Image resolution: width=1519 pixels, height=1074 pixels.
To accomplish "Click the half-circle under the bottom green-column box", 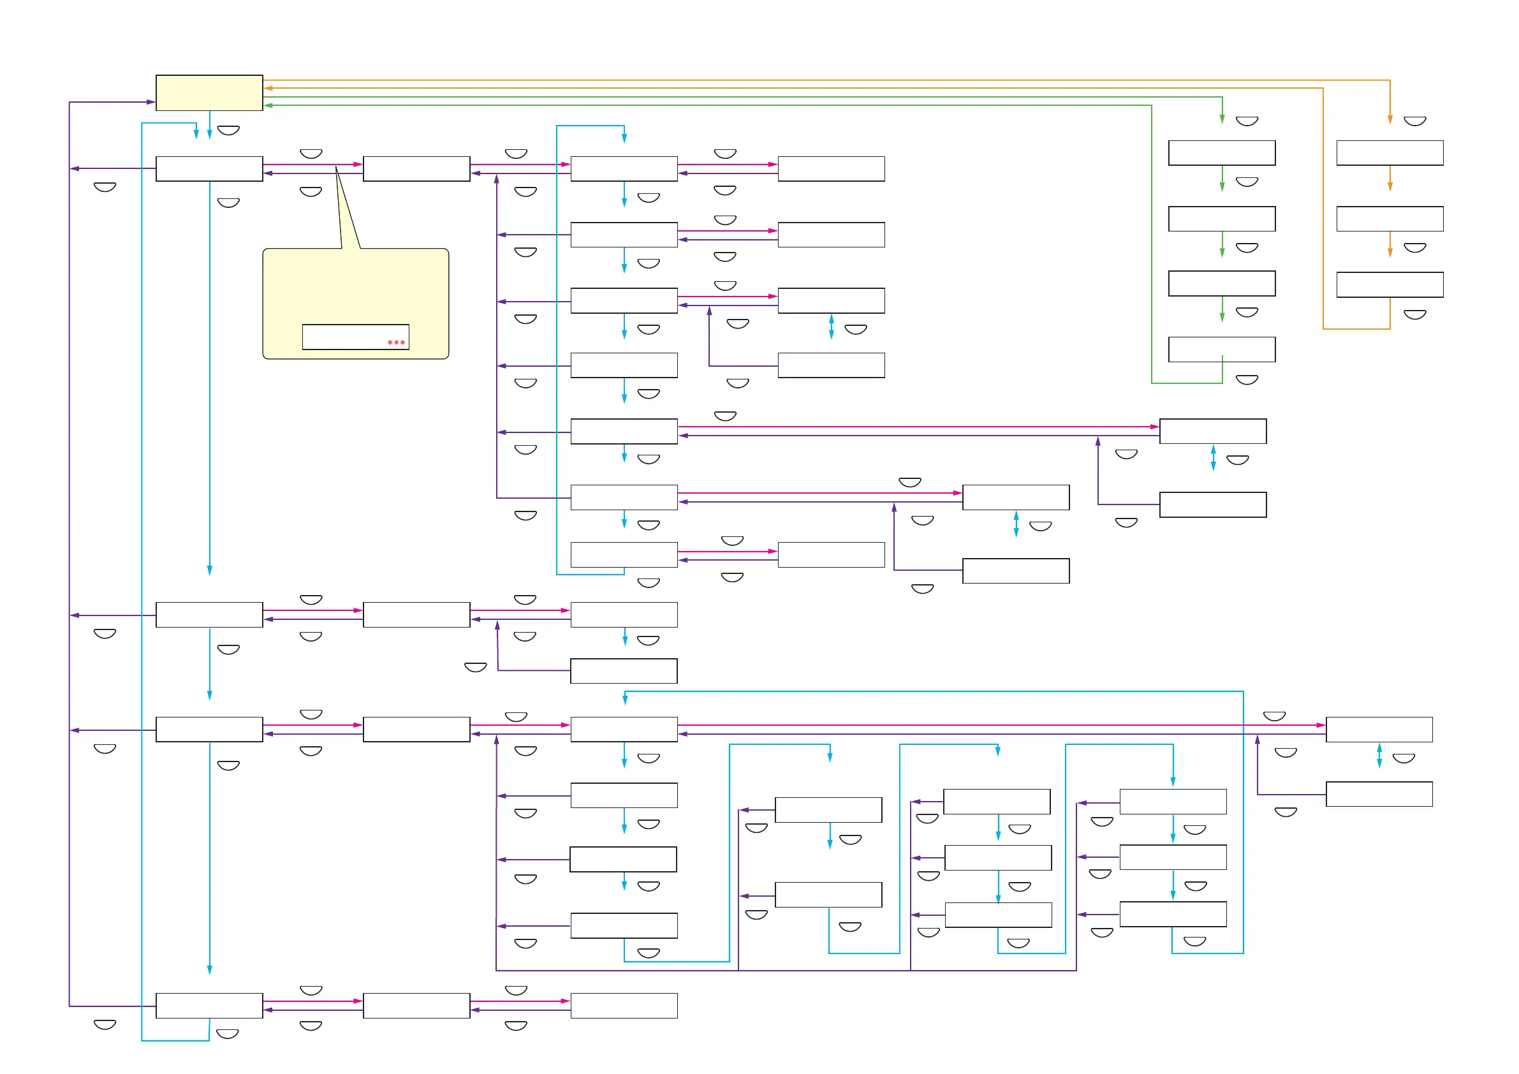I will [1247, 380].
